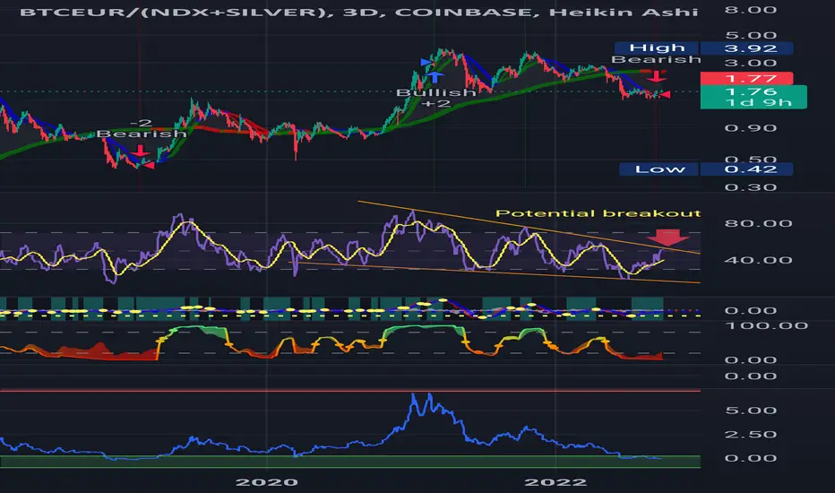Click the 3.00 price scale value
Image resolution: width=835 pixels, height=493 pixels.
tap(751, 64)
